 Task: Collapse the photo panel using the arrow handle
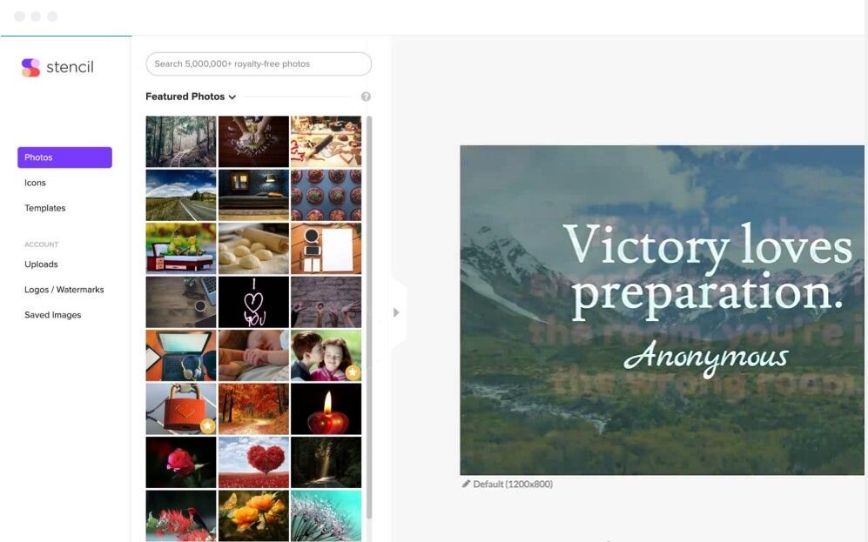tap(396, 312)
